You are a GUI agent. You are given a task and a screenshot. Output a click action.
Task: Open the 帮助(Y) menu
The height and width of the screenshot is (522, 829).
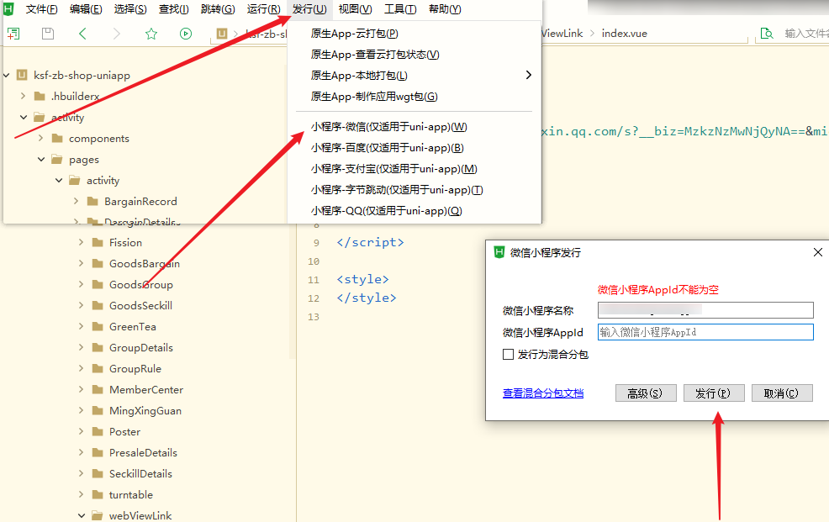(445, 9)
